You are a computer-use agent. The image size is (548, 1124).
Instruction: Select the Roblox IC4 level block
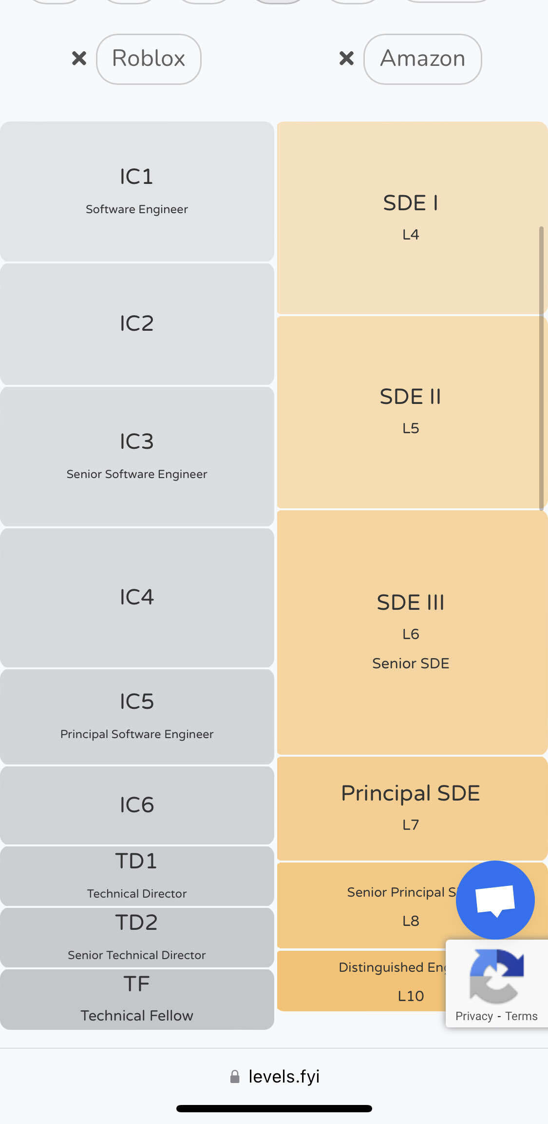pos(137,598)
